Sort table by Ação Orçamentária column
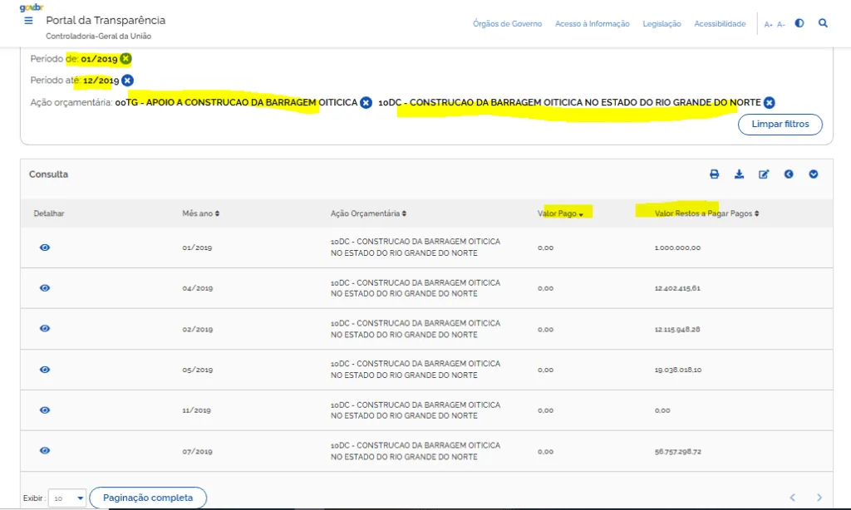 368,213
